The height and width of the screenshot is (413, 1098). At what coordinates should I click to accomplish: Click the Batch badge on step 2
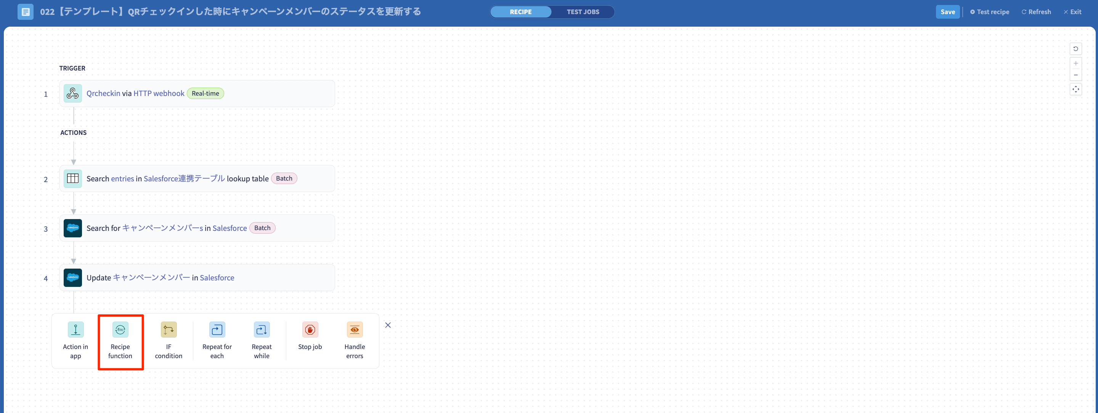point(284,178)
